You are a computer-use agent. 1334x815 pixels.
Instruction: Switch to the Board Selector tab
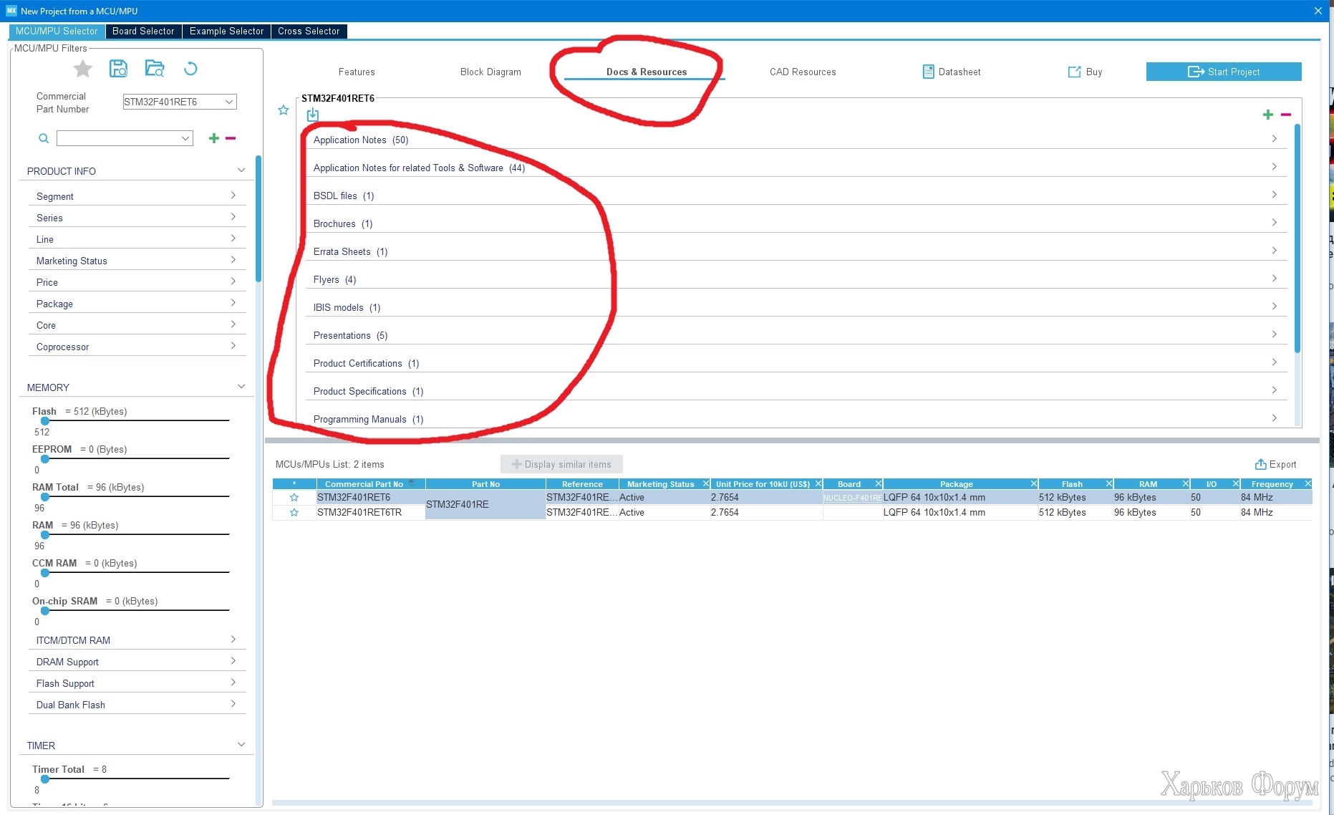coord(143,31)
